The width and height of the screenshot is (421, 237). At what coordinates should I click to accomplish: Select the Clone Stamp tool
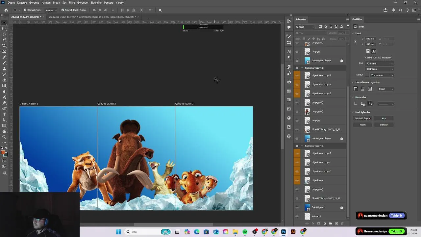click(4, 68)
